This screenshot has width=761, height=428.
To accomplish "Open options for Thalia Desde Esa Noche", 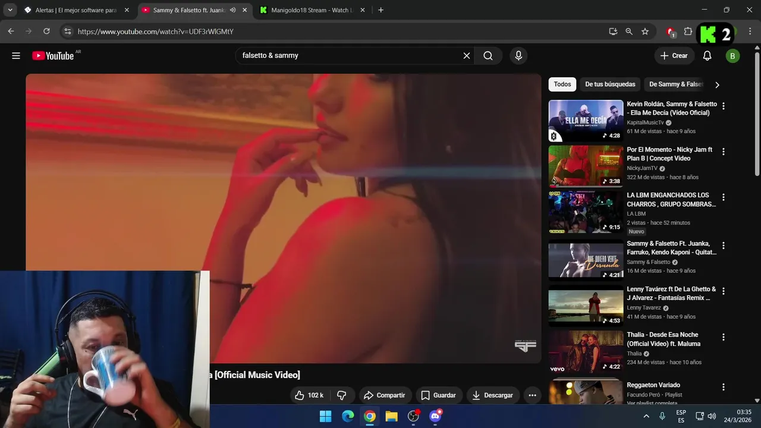I will (724, 337).
